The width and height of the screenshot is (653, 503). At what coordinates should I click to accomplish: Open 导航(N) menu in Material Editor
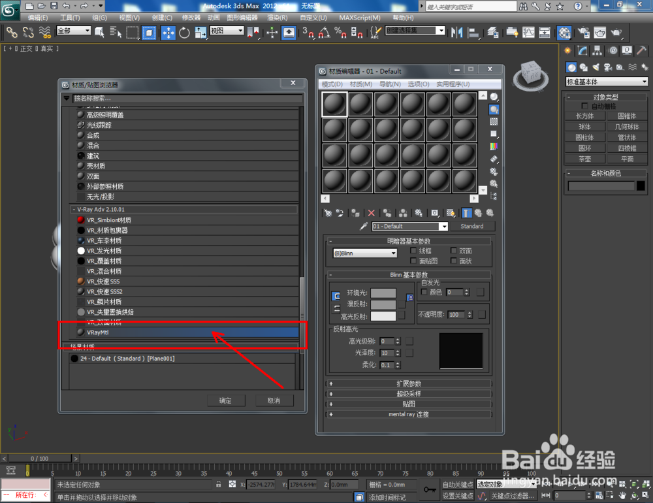coord(390,84)
